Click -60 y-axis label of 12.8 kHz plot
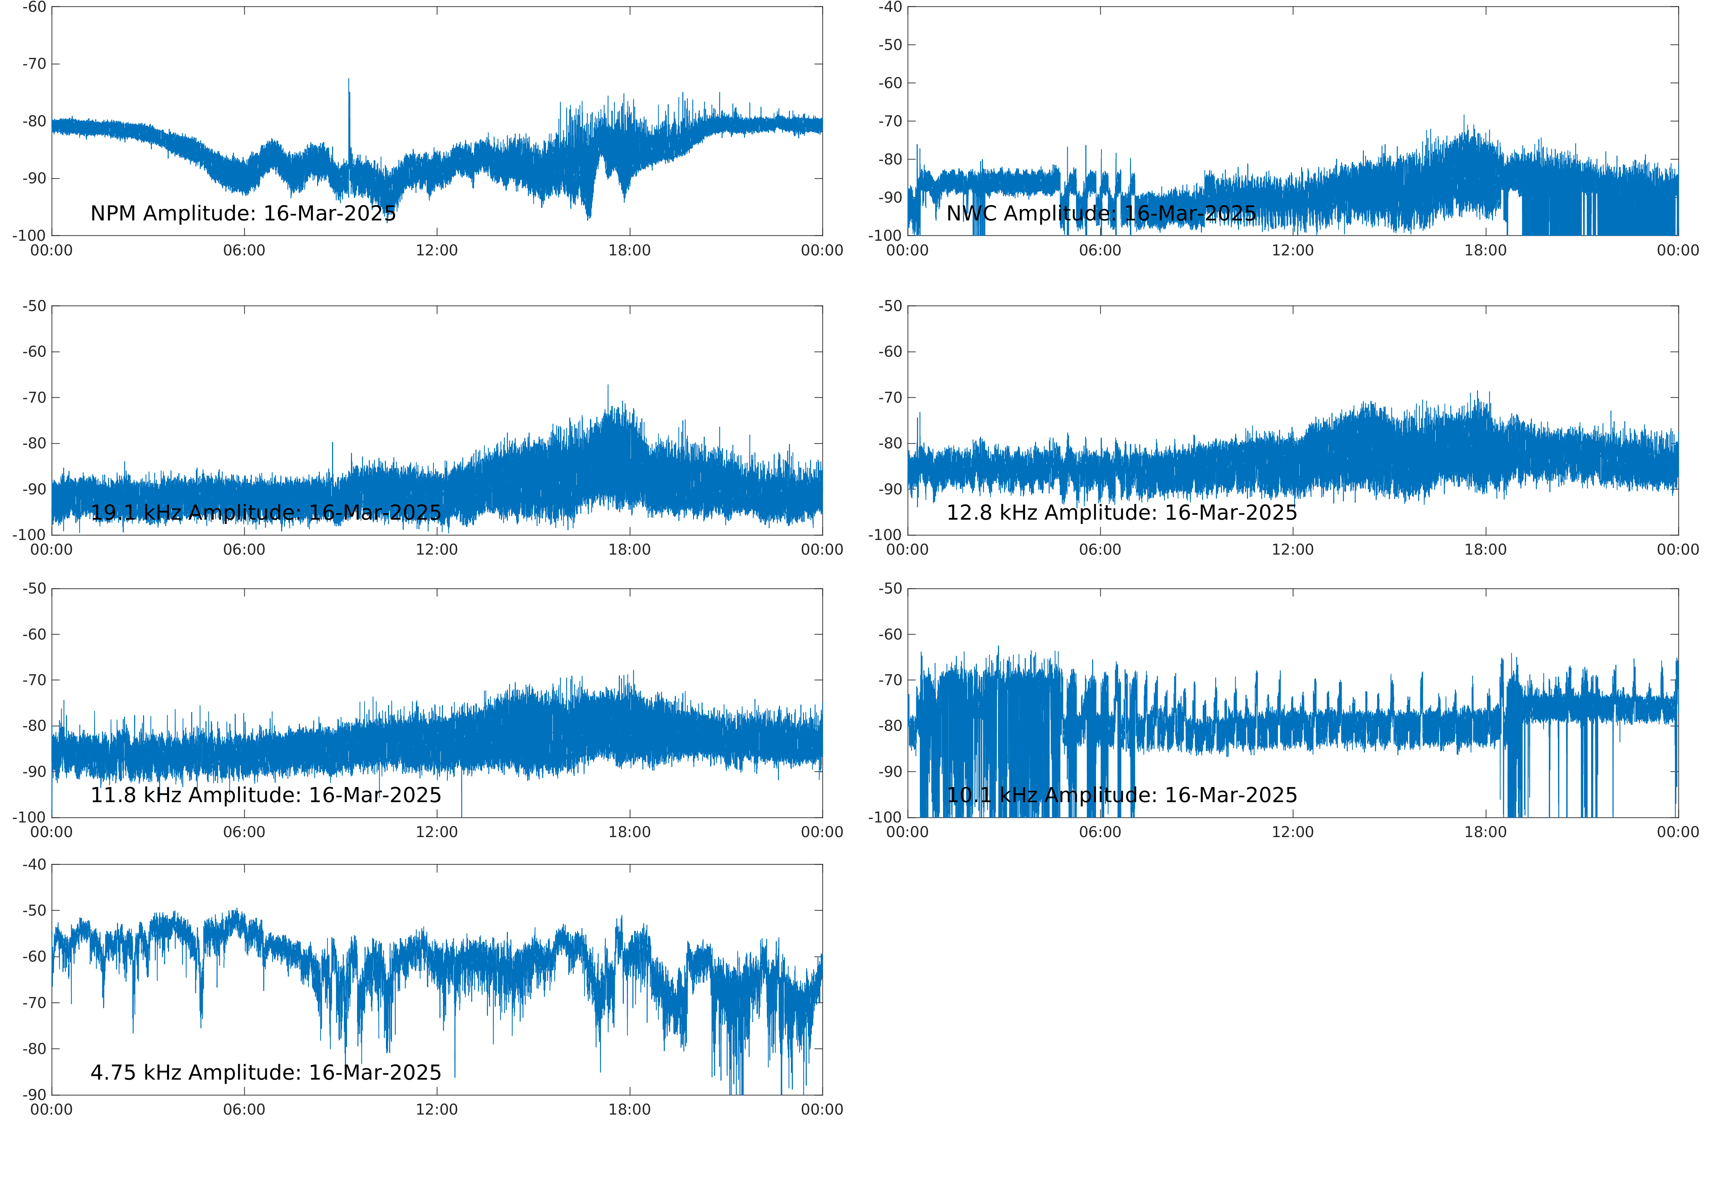The image size is (1712, 1177). (x=890, y=352)
